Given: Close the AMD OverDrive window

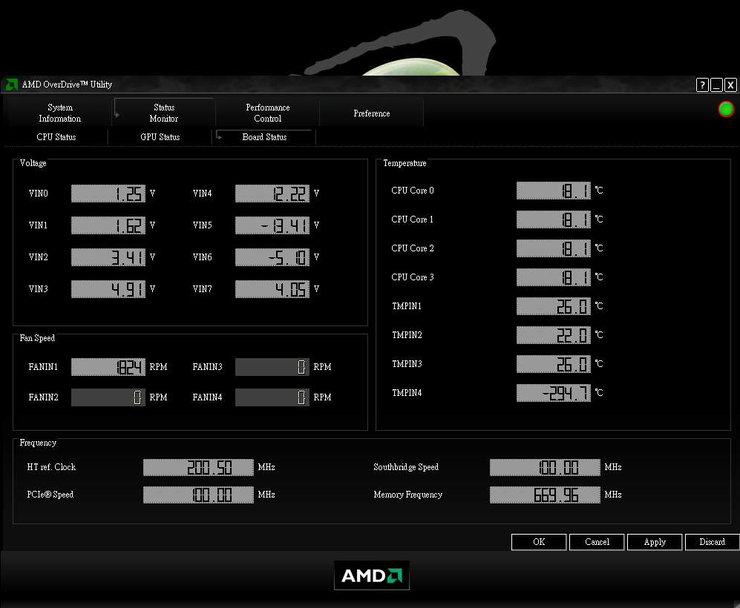Looking at the screenshot, I should [730, 85].
